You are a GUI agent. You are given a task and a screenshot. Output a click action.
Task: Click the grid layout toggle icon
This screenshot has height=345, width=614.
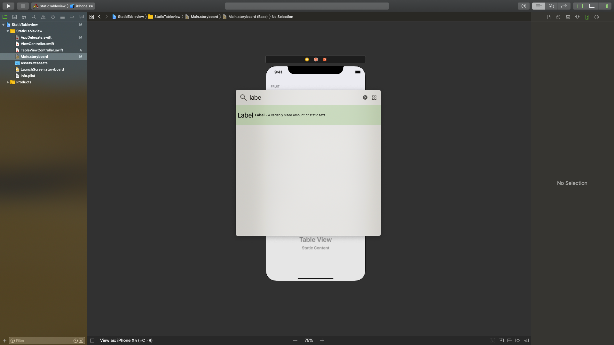point(374,97)
